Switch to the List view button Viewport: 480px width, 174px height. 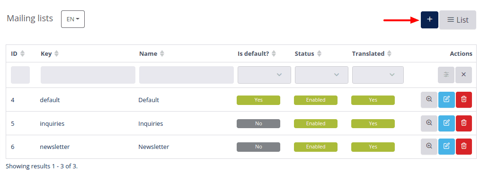pyautogui.click(x=458, y=20)
